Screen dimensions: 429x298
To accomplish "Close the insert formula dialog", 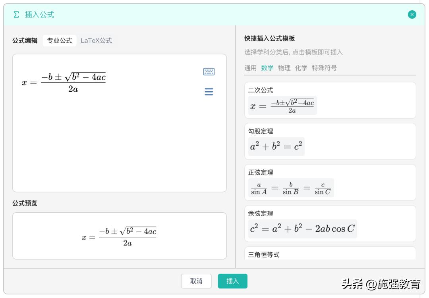I will [412, 15].
